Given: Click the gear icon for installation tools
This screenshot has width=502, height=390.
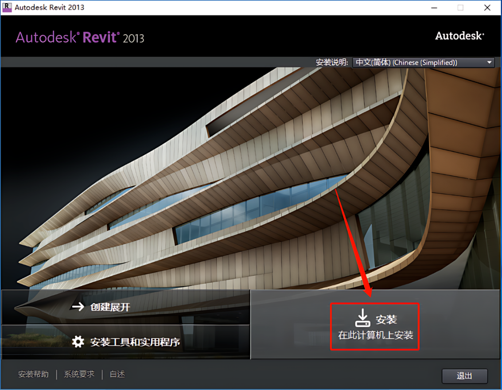Looking at the screenshot, I should (78, 342).
